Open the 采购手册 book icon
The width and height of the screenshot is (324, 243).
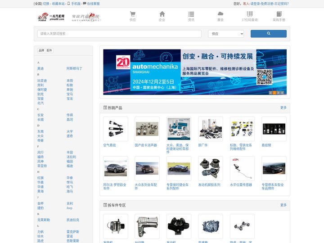279,14
